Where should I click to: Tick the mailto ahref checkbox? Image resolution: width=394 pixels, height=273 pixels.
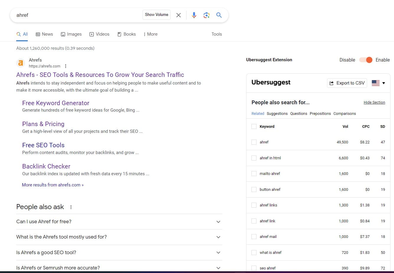point(254,174)
